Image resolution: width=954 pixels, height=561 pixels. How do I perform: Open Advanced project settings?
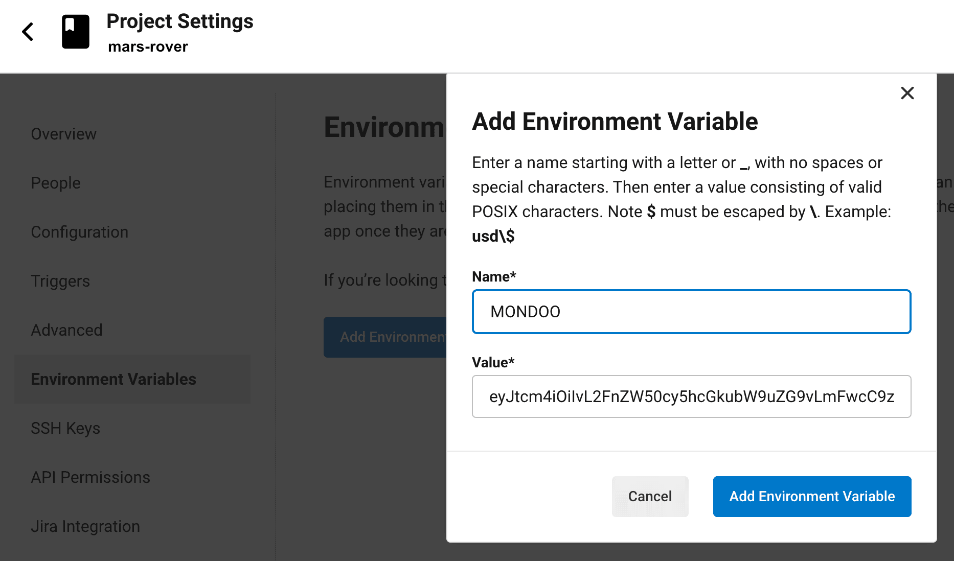(x=66, y=330)
